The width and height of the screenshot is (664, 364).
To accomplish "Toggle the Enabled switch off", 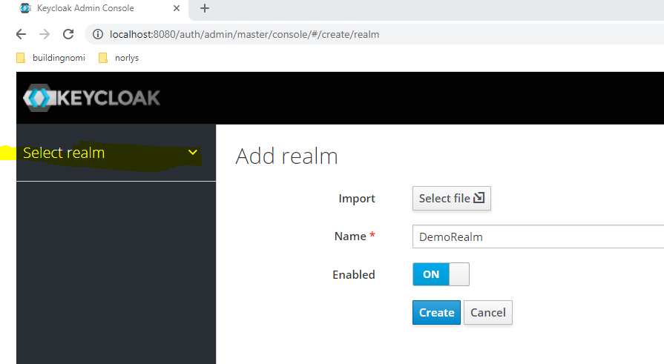I will pos(441,274).
